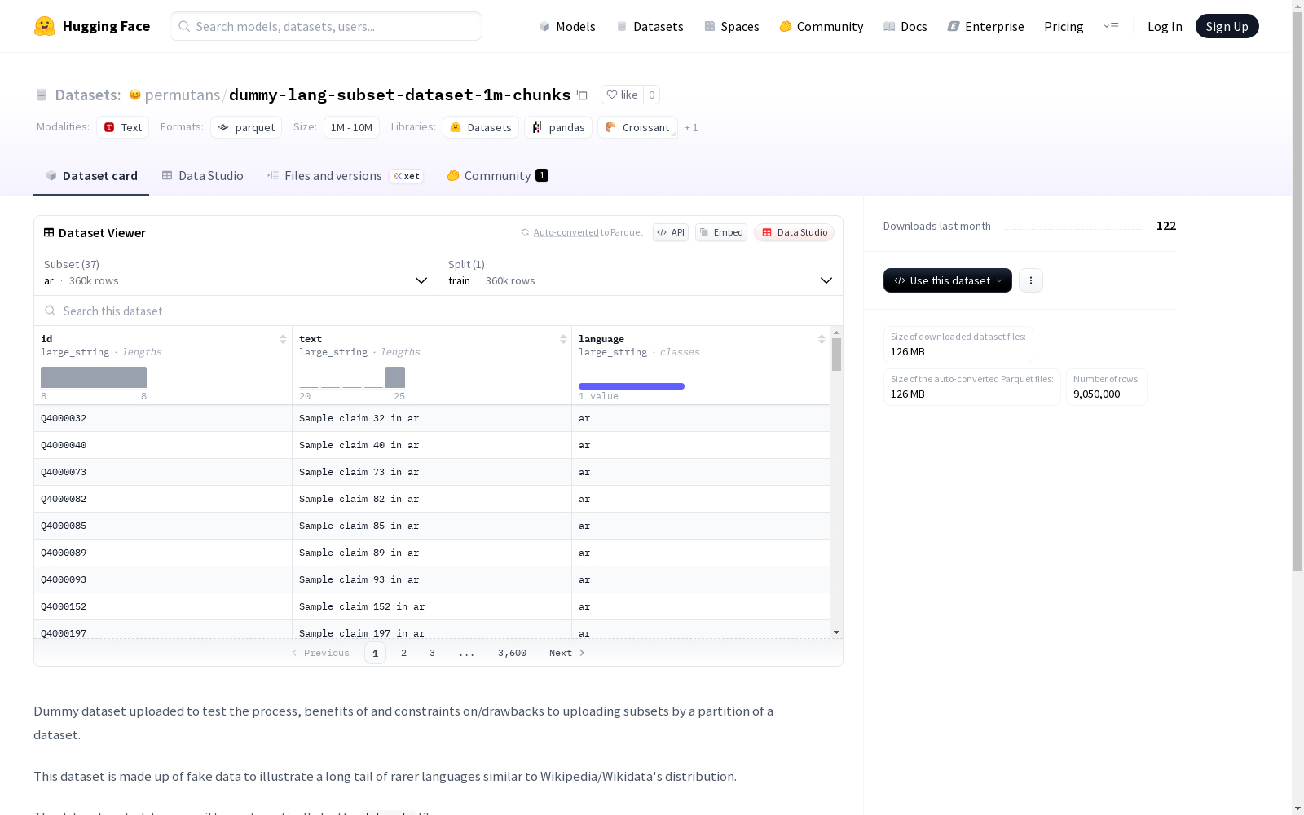Select the Datasets library tag
Screen dimensions: 1304x815
(481, 127)
